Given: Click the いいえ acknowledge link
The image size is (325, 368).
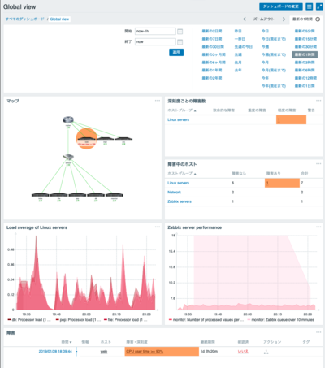Looking at the screenshot, I should point(243,352).
